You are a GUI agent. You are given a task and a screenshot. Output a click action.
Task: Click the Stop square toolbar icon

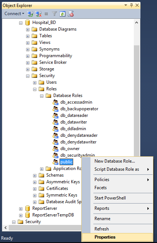coord(46,14)
